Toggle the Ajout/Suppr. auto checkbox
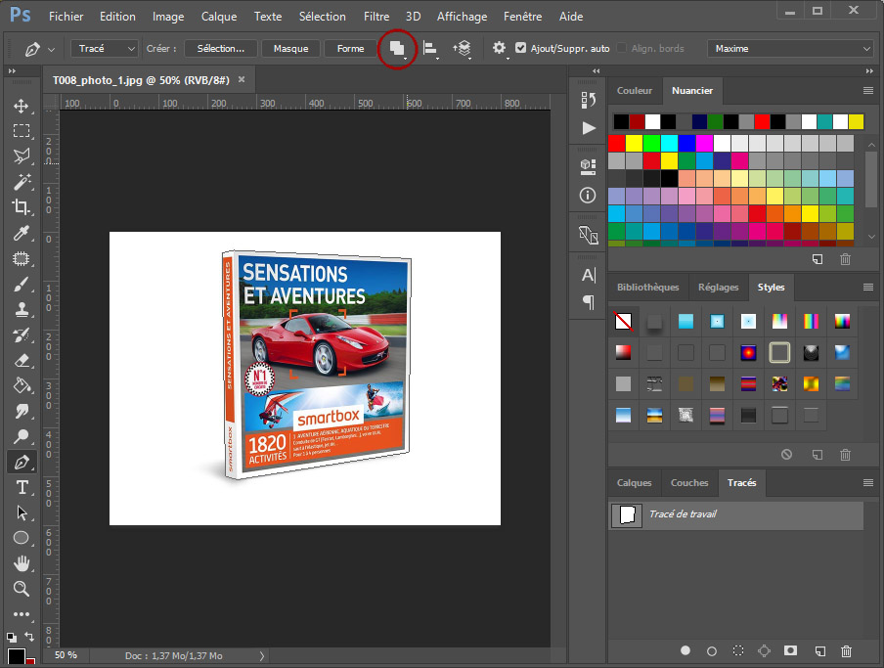This screenshot has width=884, height=668. [520, 48]
